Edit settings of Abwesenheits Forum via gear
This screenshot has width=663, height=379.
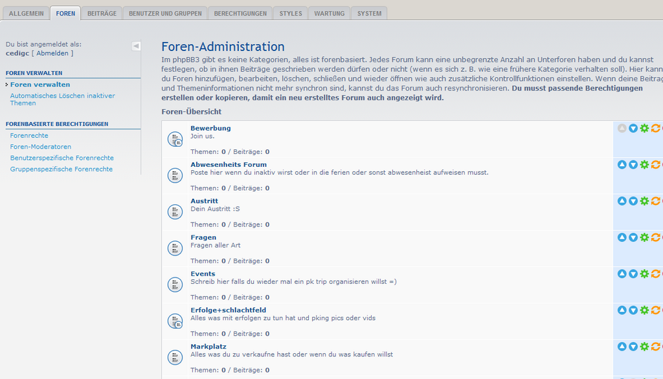(644, 165)
